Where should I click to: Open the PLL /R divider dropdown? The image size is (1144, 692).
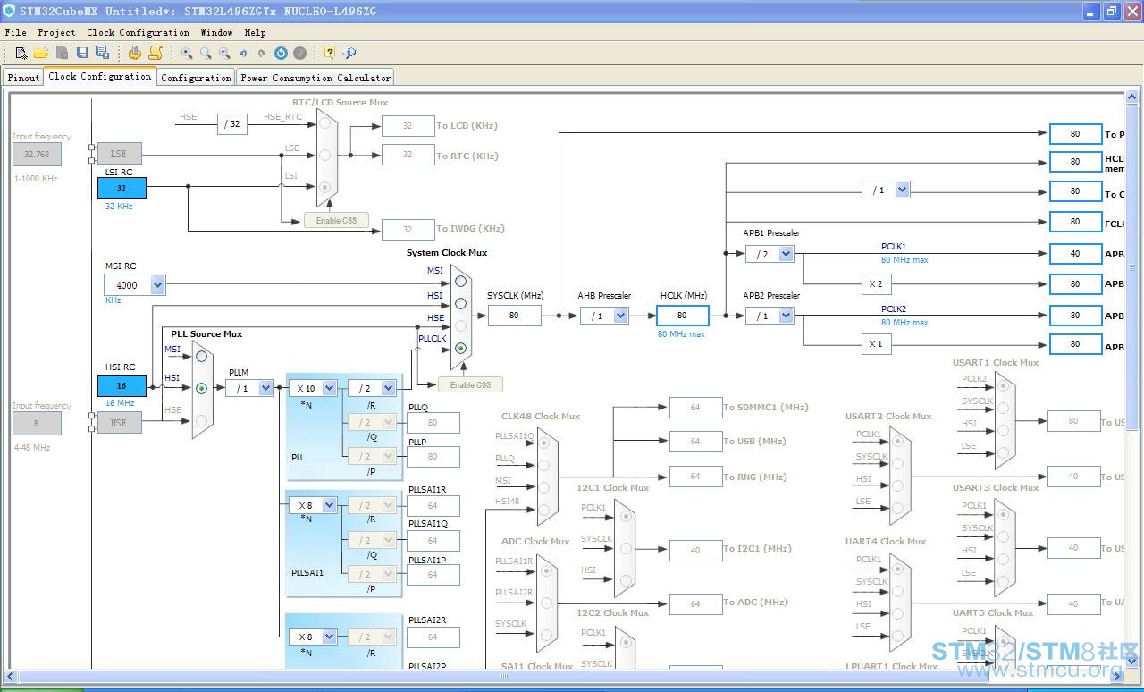click(x=389, y=388)
